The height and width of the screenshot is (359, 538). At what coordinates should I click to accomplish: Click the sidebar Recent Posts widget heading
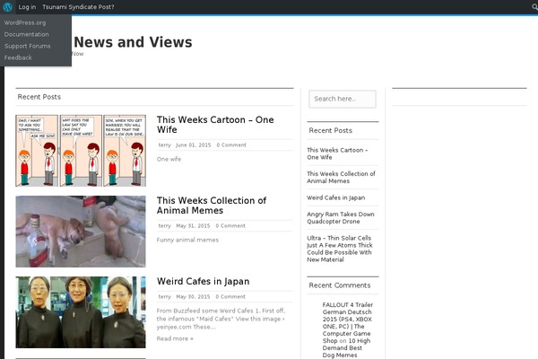(330, 130)
